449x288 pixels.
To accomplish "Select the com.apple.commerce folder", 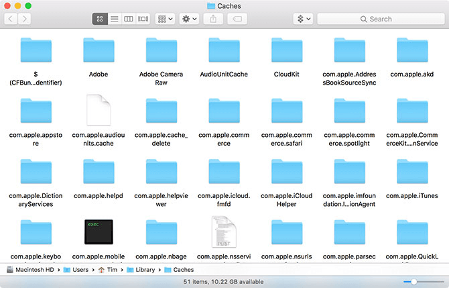I will tap(224, 111).
